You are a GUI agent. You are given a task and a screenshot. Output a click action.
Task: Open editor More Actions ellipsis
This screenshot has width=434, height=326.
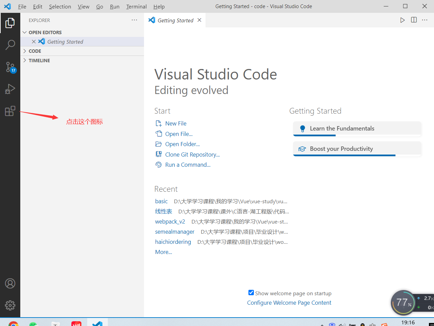(425, 20)
